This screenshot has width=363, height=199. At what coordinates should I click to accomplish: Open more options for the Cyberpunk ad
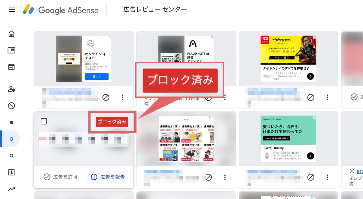[x=327, y=97]
